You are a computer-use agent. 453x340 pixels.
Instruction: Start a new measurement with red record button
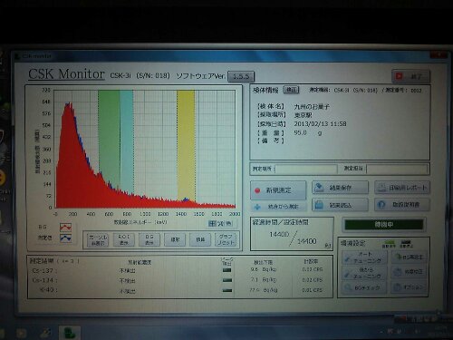(278, 190)
